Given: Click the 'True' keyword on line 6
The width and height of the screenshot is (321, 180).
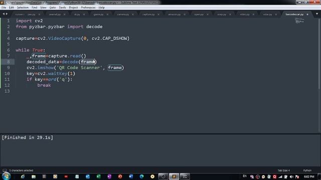Looking at the screenshot, I should [38, 50].
